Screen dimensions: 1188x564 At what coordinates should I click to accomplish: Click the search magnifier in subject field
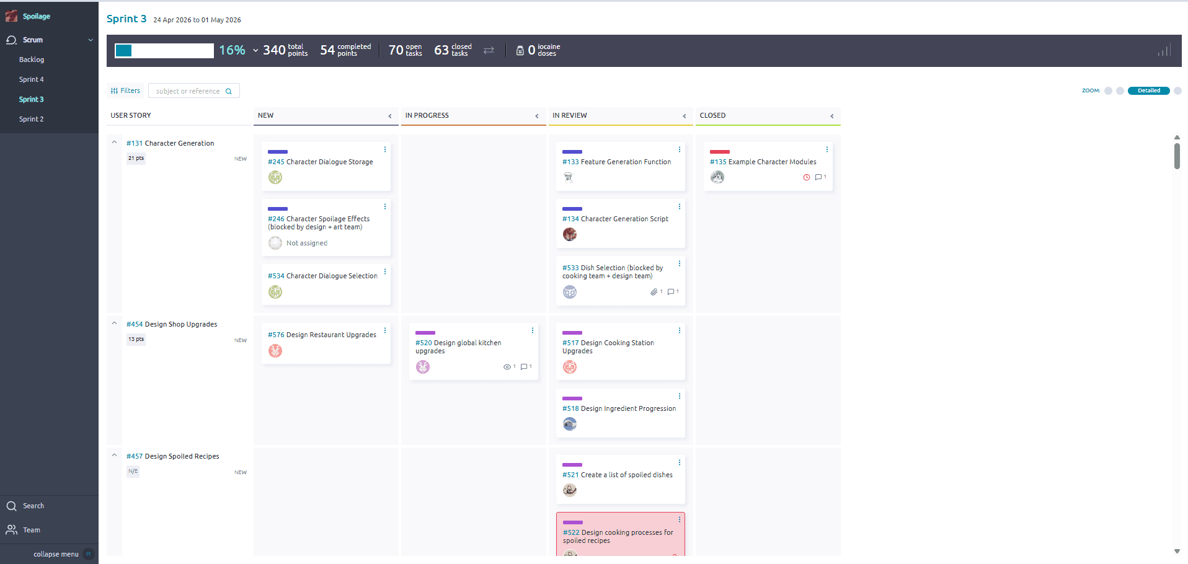[x=229, y=91]
